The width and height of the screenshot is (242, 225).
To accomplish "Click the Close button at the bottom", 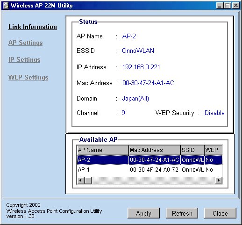I will point(220,213).
